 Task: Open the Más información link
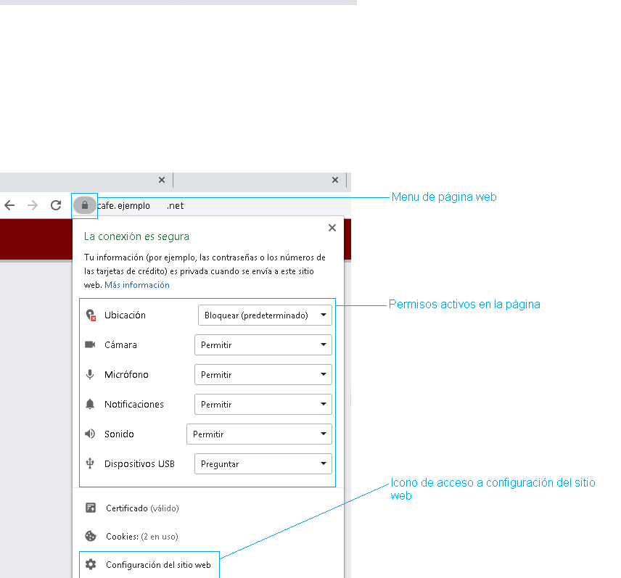[137, 285]
